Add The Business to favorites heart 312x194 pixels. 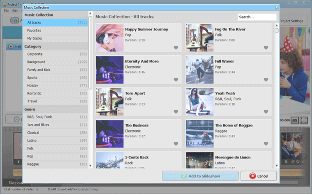(x=176, y=144)
